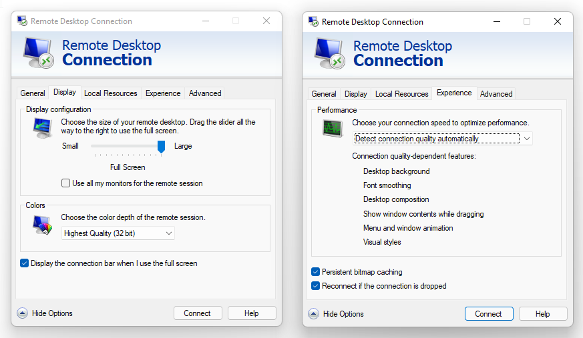Expand the Detect connection quality automatically dropdown

click(443, 139)
